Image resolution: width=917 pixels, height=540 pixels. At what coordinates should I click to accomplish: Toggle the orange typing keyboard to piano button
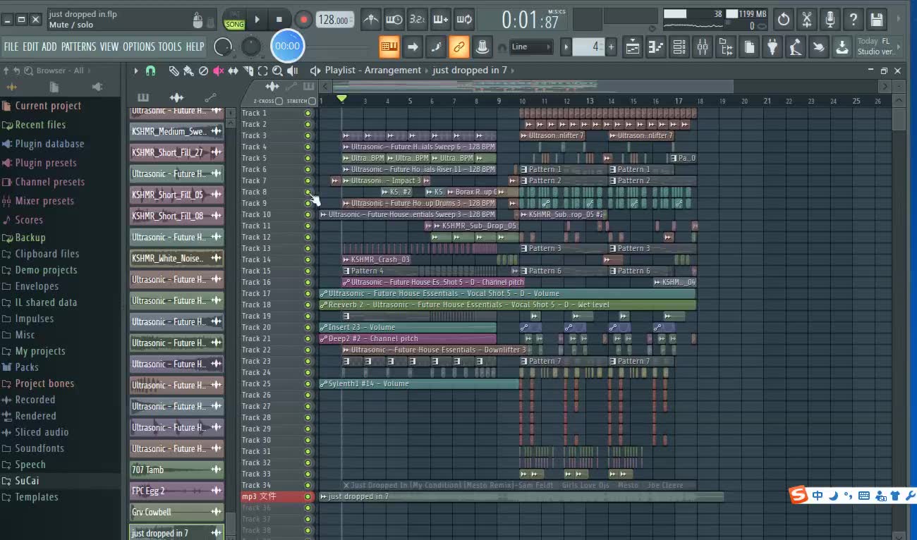[x=389, y=47]
